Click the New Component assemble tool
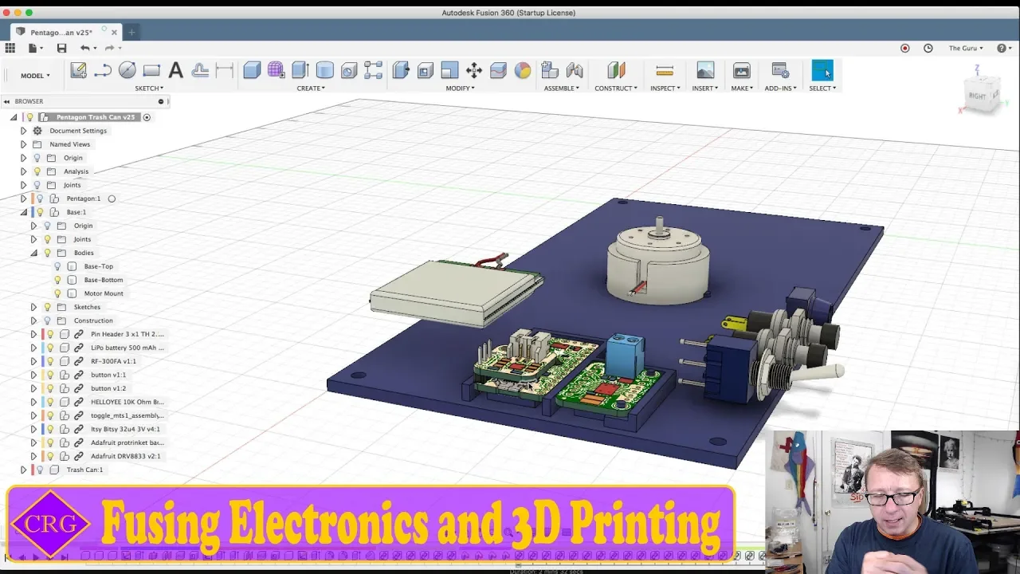 pos(550,70)
